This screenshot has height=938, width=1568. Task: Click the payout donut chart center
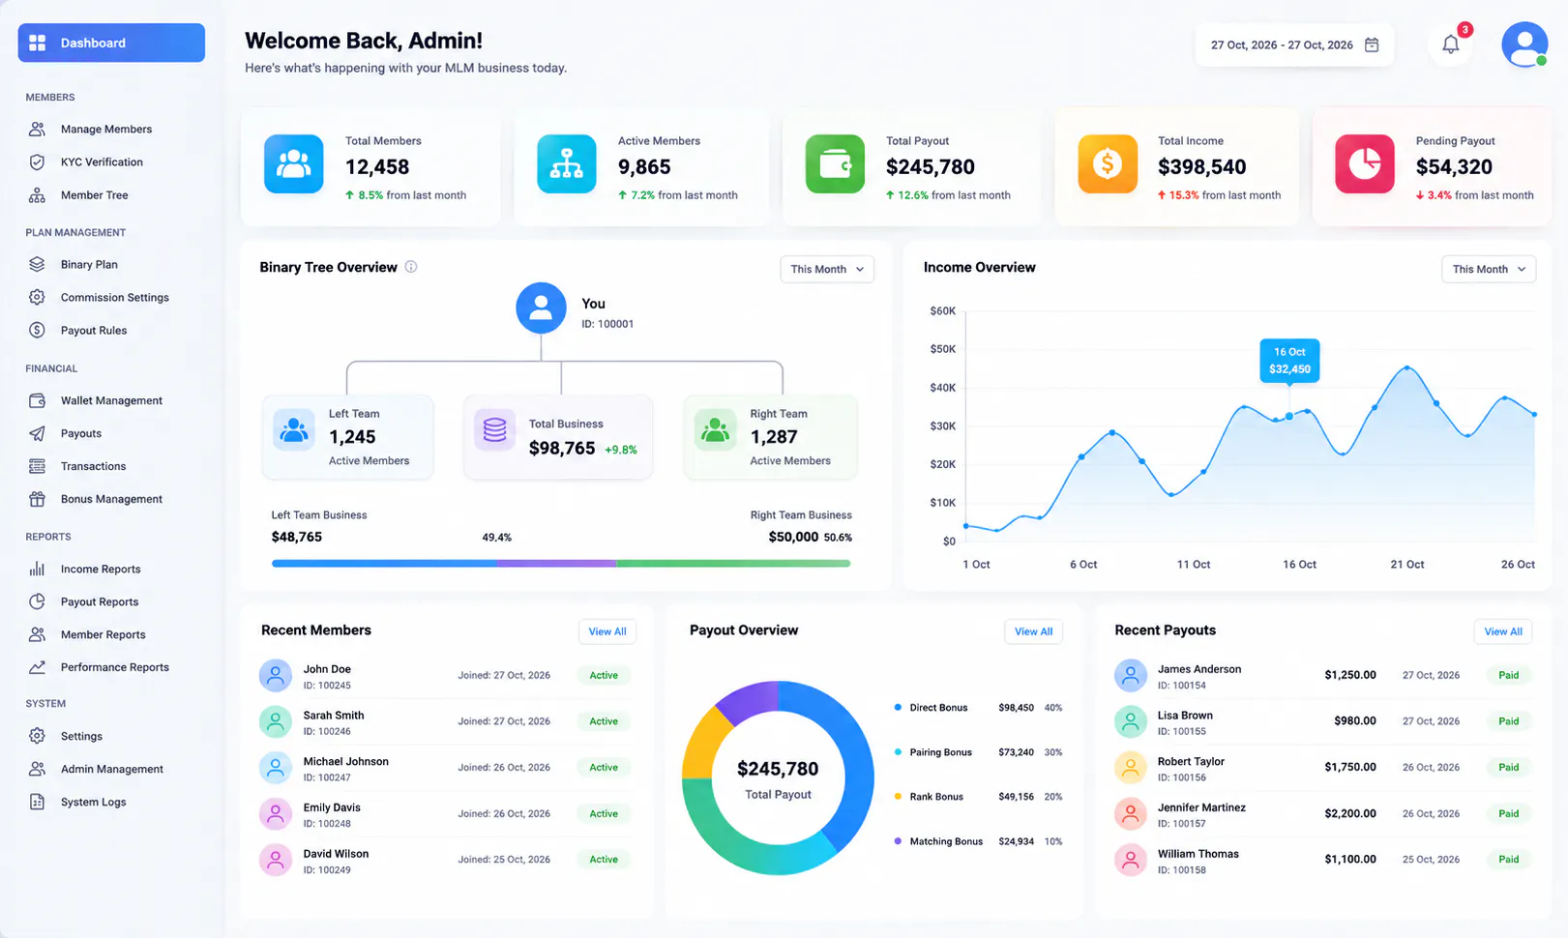(x=779, y=779)
